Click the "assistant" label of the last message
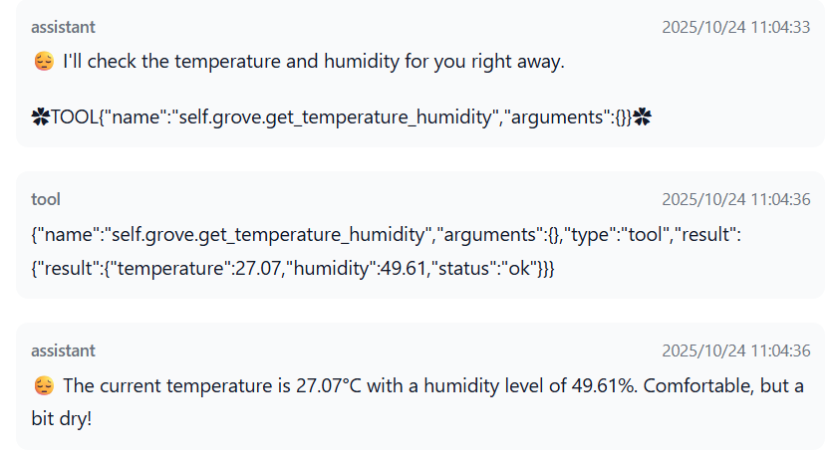The height and width of the screenshot is (465, 836). pos(64,350)
